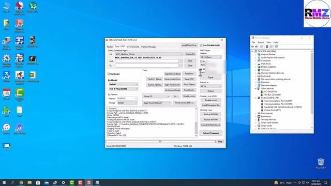Open the notification center icon
Viewport: 331px width, 186px height.
[x=325, y=182]
